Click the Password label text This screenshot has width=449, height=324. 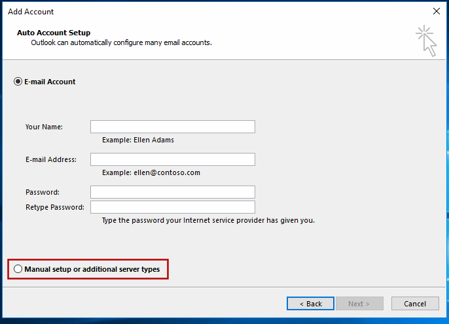pos(43,192)
